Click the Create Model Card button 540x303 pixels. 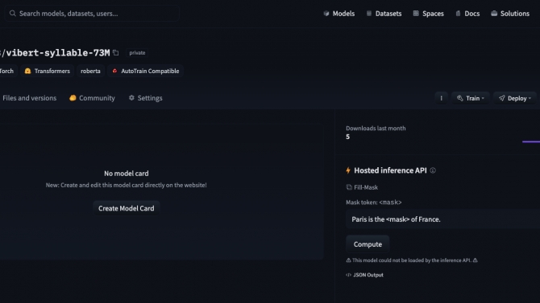[x=127, y=208]
